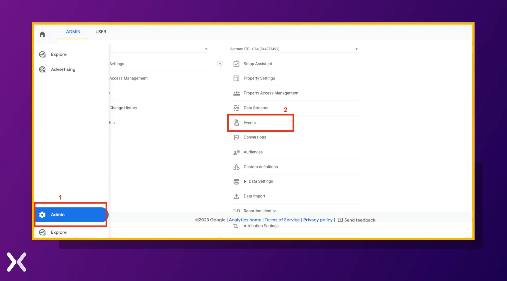Expand the Data Settings submenu triangle
507x281 pixels.
click(x=245, y=181)
